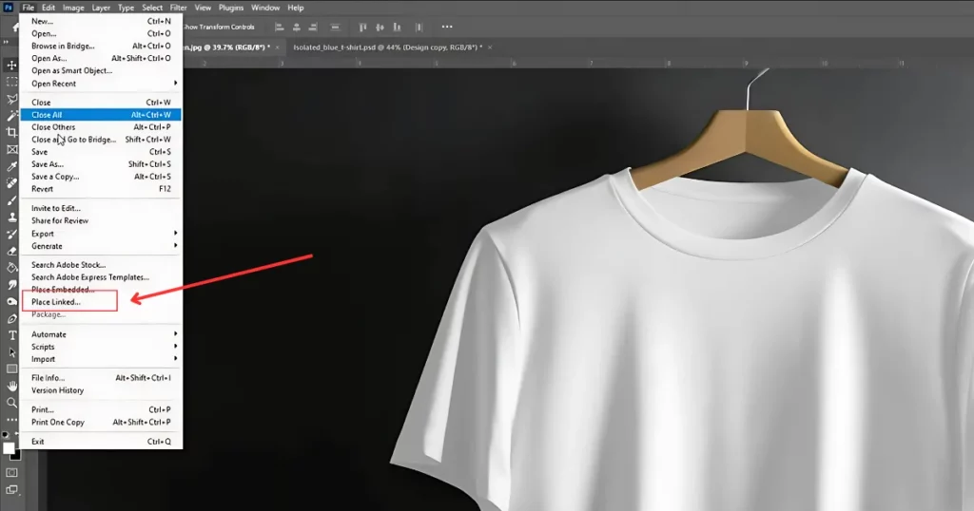This screenshot has width=974, height=511.
Task: Open the Window menu
Action: (265, 8)
